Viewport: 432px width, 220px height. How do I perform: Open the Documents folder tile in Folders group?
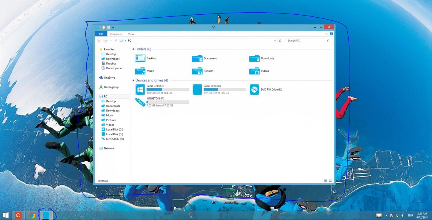point(205,58)
